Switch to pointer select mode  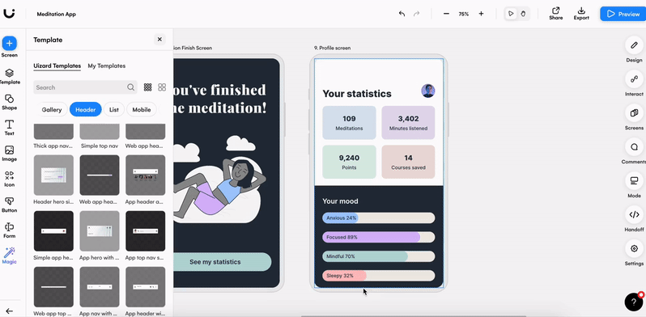[x=511, y=14]
